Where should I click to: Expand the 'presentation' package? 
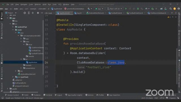[x=21, y=68]
